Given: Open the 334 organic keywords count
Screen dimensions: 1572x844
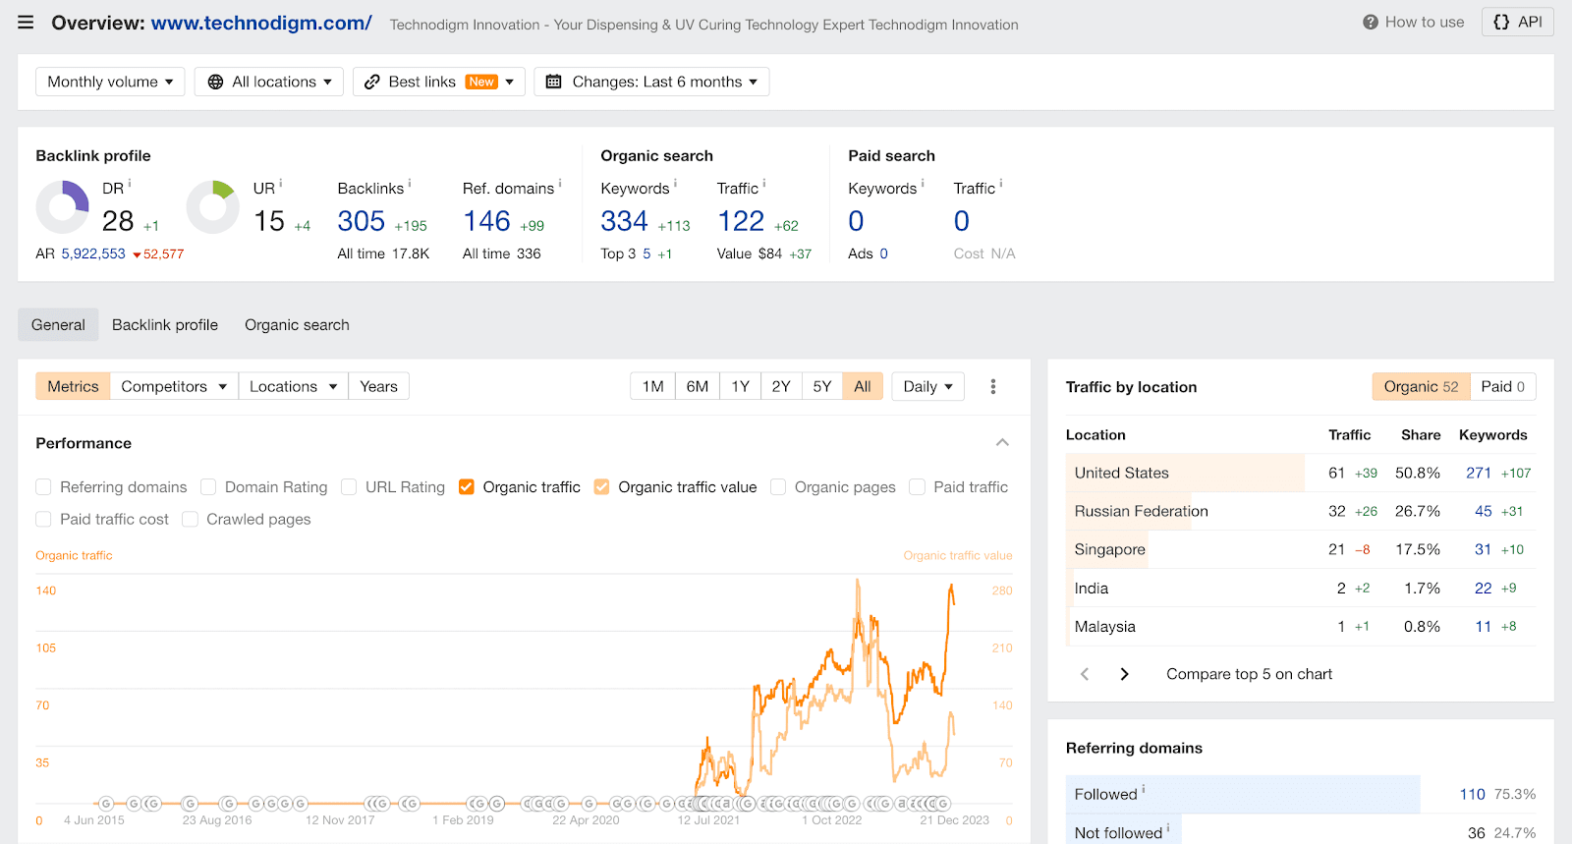Looking at the screenshot, I should click(x=624, y=221).
